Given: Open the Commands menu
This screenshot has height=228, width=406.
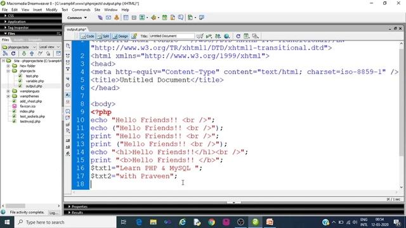Looking at the screenshot, I should click(81, 10).
